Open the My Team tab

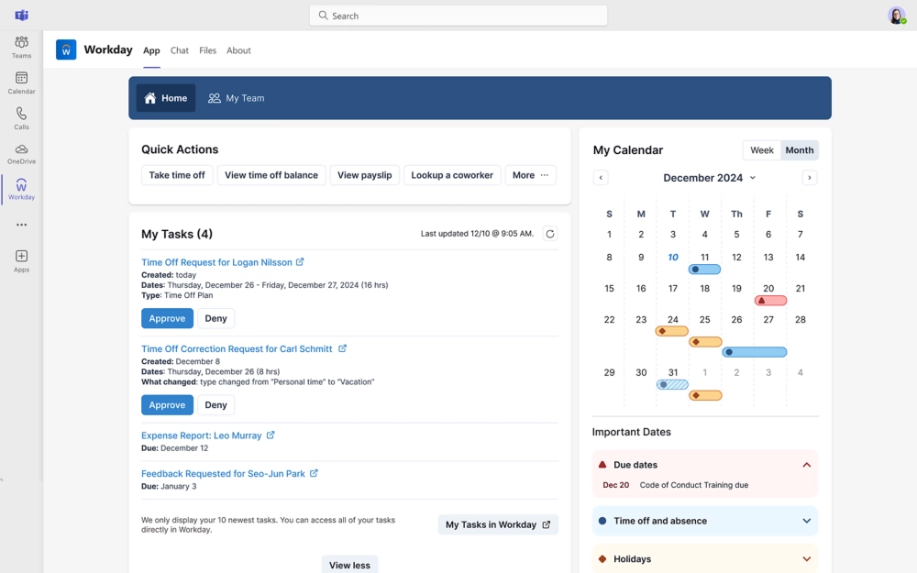[x=237, y=98]
